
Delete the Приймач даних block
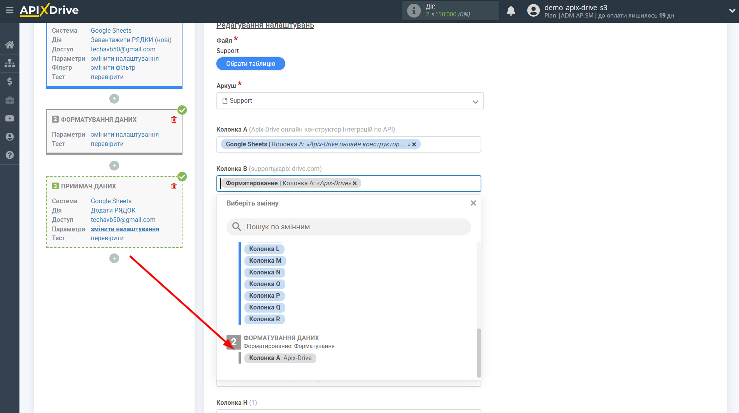tap(174, 186)
